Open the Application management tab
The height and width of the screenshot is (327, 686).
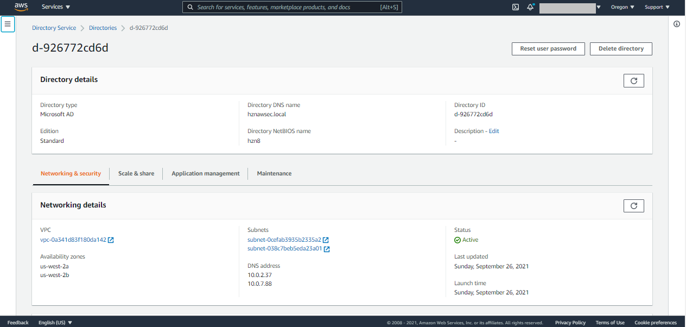point(205,173)
